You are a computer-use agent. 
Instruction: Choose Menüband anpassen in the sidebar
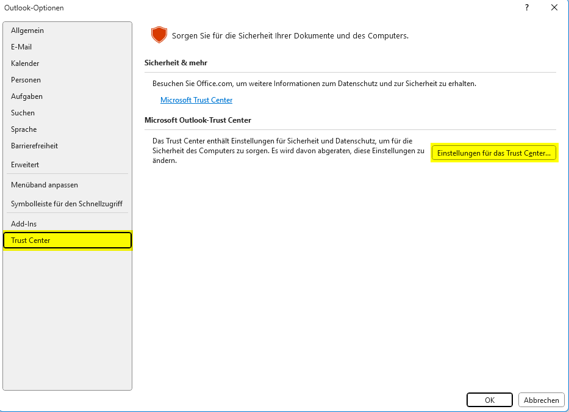[45, 185]
